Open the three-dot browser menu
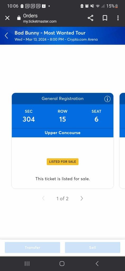The image size is (125, 271). click(118, 18)
